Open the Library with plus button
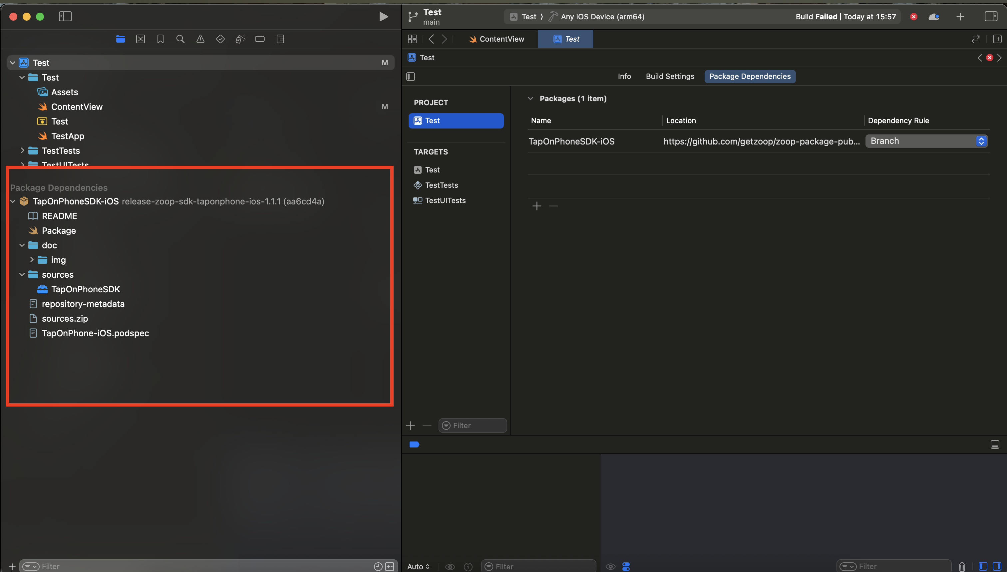Image resolution: width=1007 pixels, height=572 pixels. click(960, 17)
